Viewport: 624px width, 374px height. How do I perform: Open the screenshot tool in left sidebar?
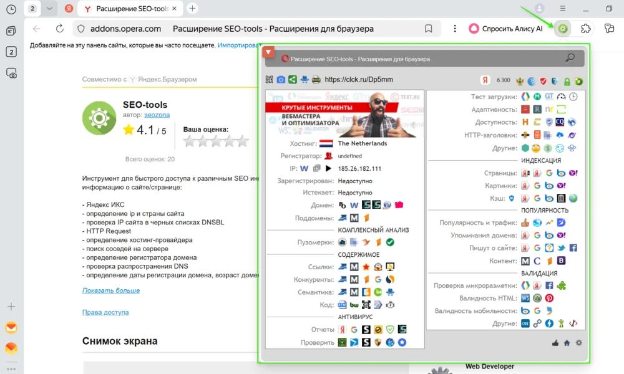[11, 73]
